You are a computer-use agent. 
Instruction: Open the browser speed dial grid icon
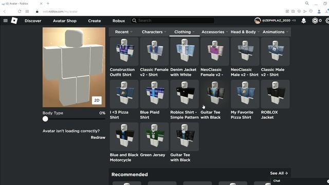click(27, 11)
